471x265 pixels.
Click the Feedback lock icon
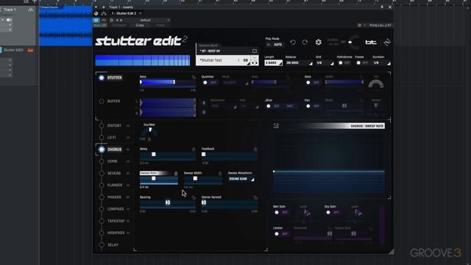(x=255, y=149)
